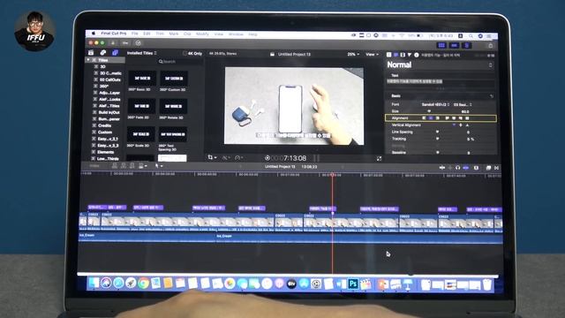Click the background tasks check icon
Viewport: 565px width, 318px height.
138,43
